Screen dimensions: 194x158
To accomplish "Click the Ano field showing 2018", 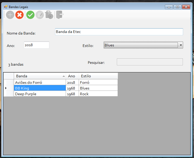I will point(37,45).
